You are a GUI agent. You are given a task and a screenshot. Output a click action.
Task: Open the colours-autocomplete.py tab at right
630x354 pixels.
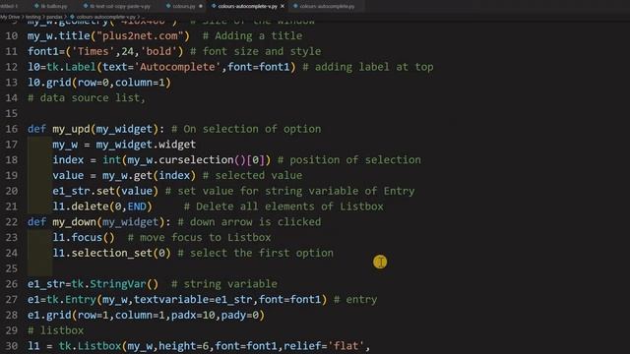[x=327, y=7]
